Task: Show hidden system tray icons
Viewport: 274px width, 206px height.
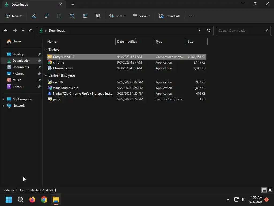Action: [228, 200]
